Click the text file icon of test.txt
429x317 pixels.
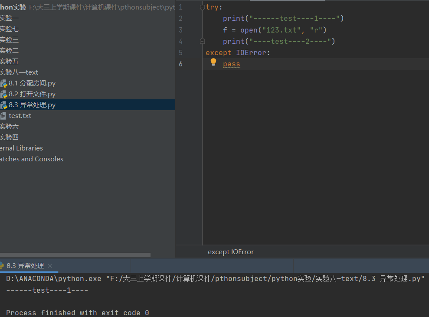coord(3,116)
